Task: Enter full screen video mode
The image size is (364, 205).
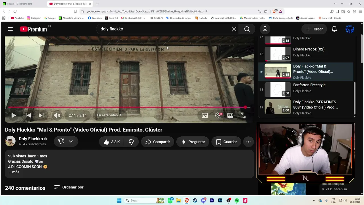Action: (x=243, y=115)
